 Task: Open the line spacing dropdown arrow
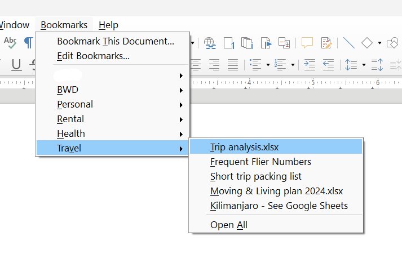point(364,65)
